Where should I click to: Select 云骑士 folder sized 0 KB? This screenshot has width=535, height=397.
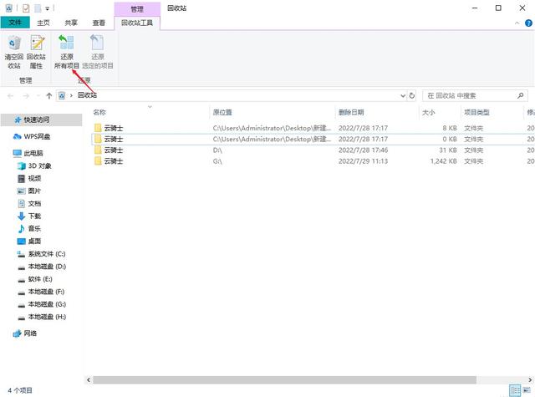pos(114,139)
